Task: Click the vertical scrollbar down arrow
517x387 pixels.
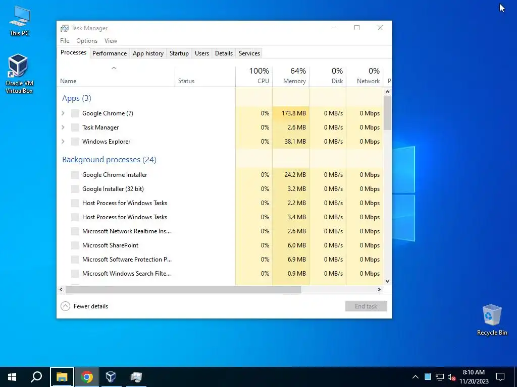Action: (387, 281)
